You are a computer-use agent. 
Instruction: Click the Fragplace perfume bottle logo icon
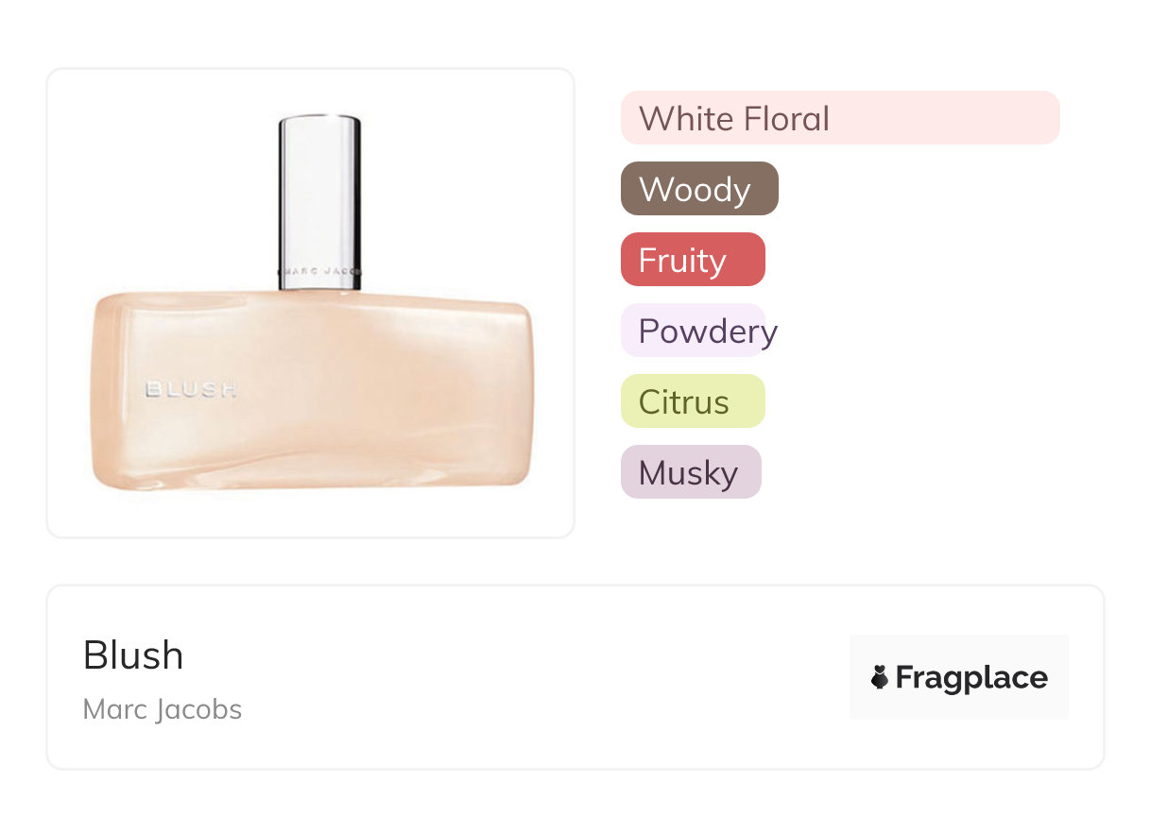880,677
